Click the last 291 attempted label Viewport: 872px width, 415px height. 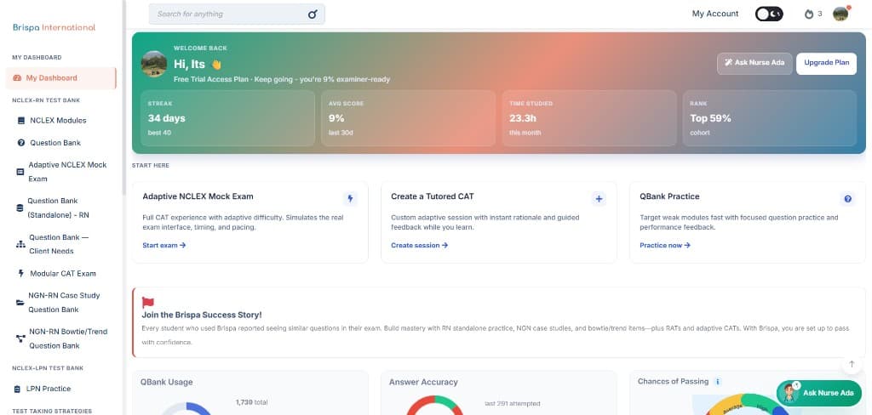pyautogui.click(x=512, y=404)
